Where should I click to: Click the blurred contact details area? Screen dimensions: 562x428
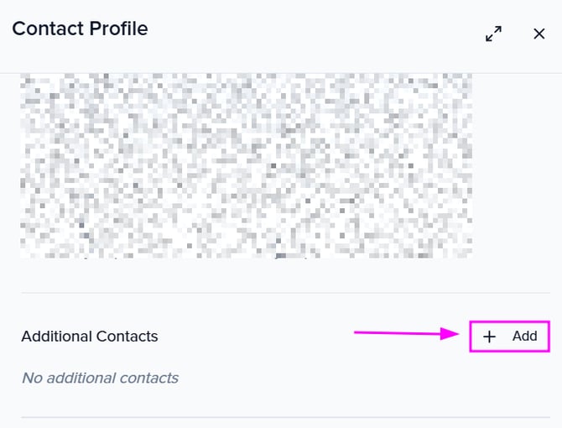pos(246,164)
